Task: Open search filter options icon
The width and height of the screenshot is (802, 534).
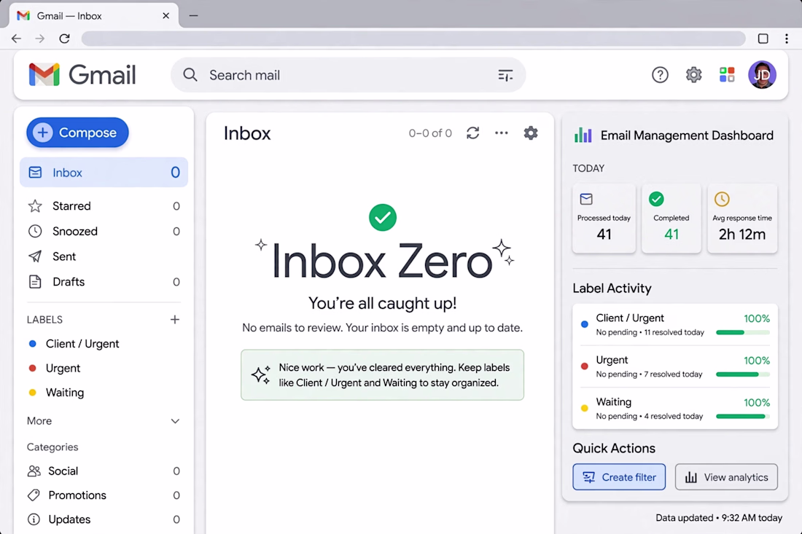Action: coord(505,76)
